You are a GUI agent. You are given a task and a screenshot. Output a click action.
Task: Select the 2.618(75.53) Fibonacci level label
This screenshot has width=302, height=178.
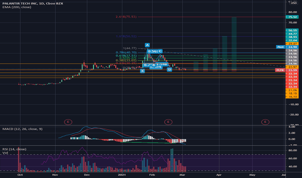pyautogui.click(x=126, y=17)
